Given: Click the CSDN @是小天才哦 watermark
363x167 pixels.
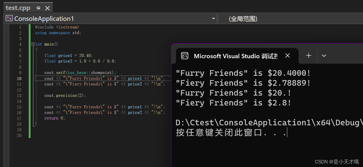Looking at the screenshot, I should (x=336, y=161).
